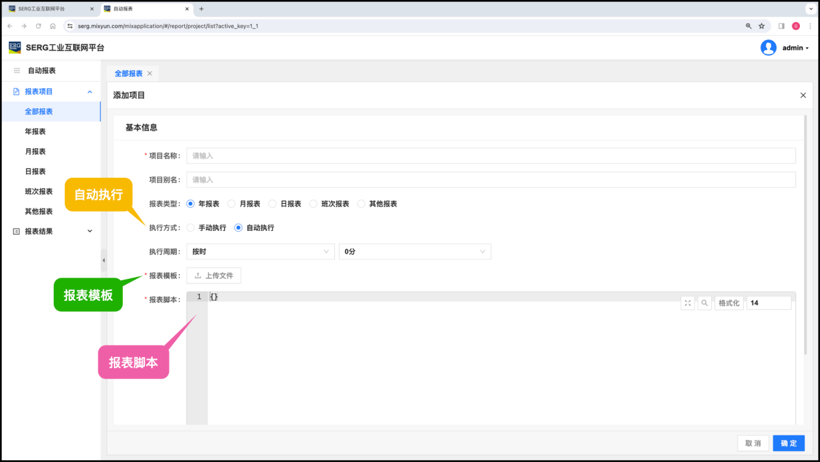Viewport: 820px width, 462px height.
Task: Open the 按时 execution period dropdown
Action: coord(260,252)
